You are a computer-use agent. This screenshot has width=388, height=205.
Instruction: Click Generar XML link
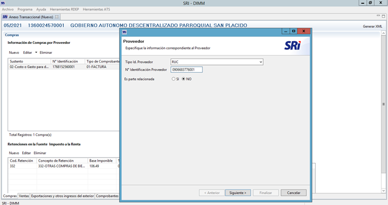click(372, 26)
